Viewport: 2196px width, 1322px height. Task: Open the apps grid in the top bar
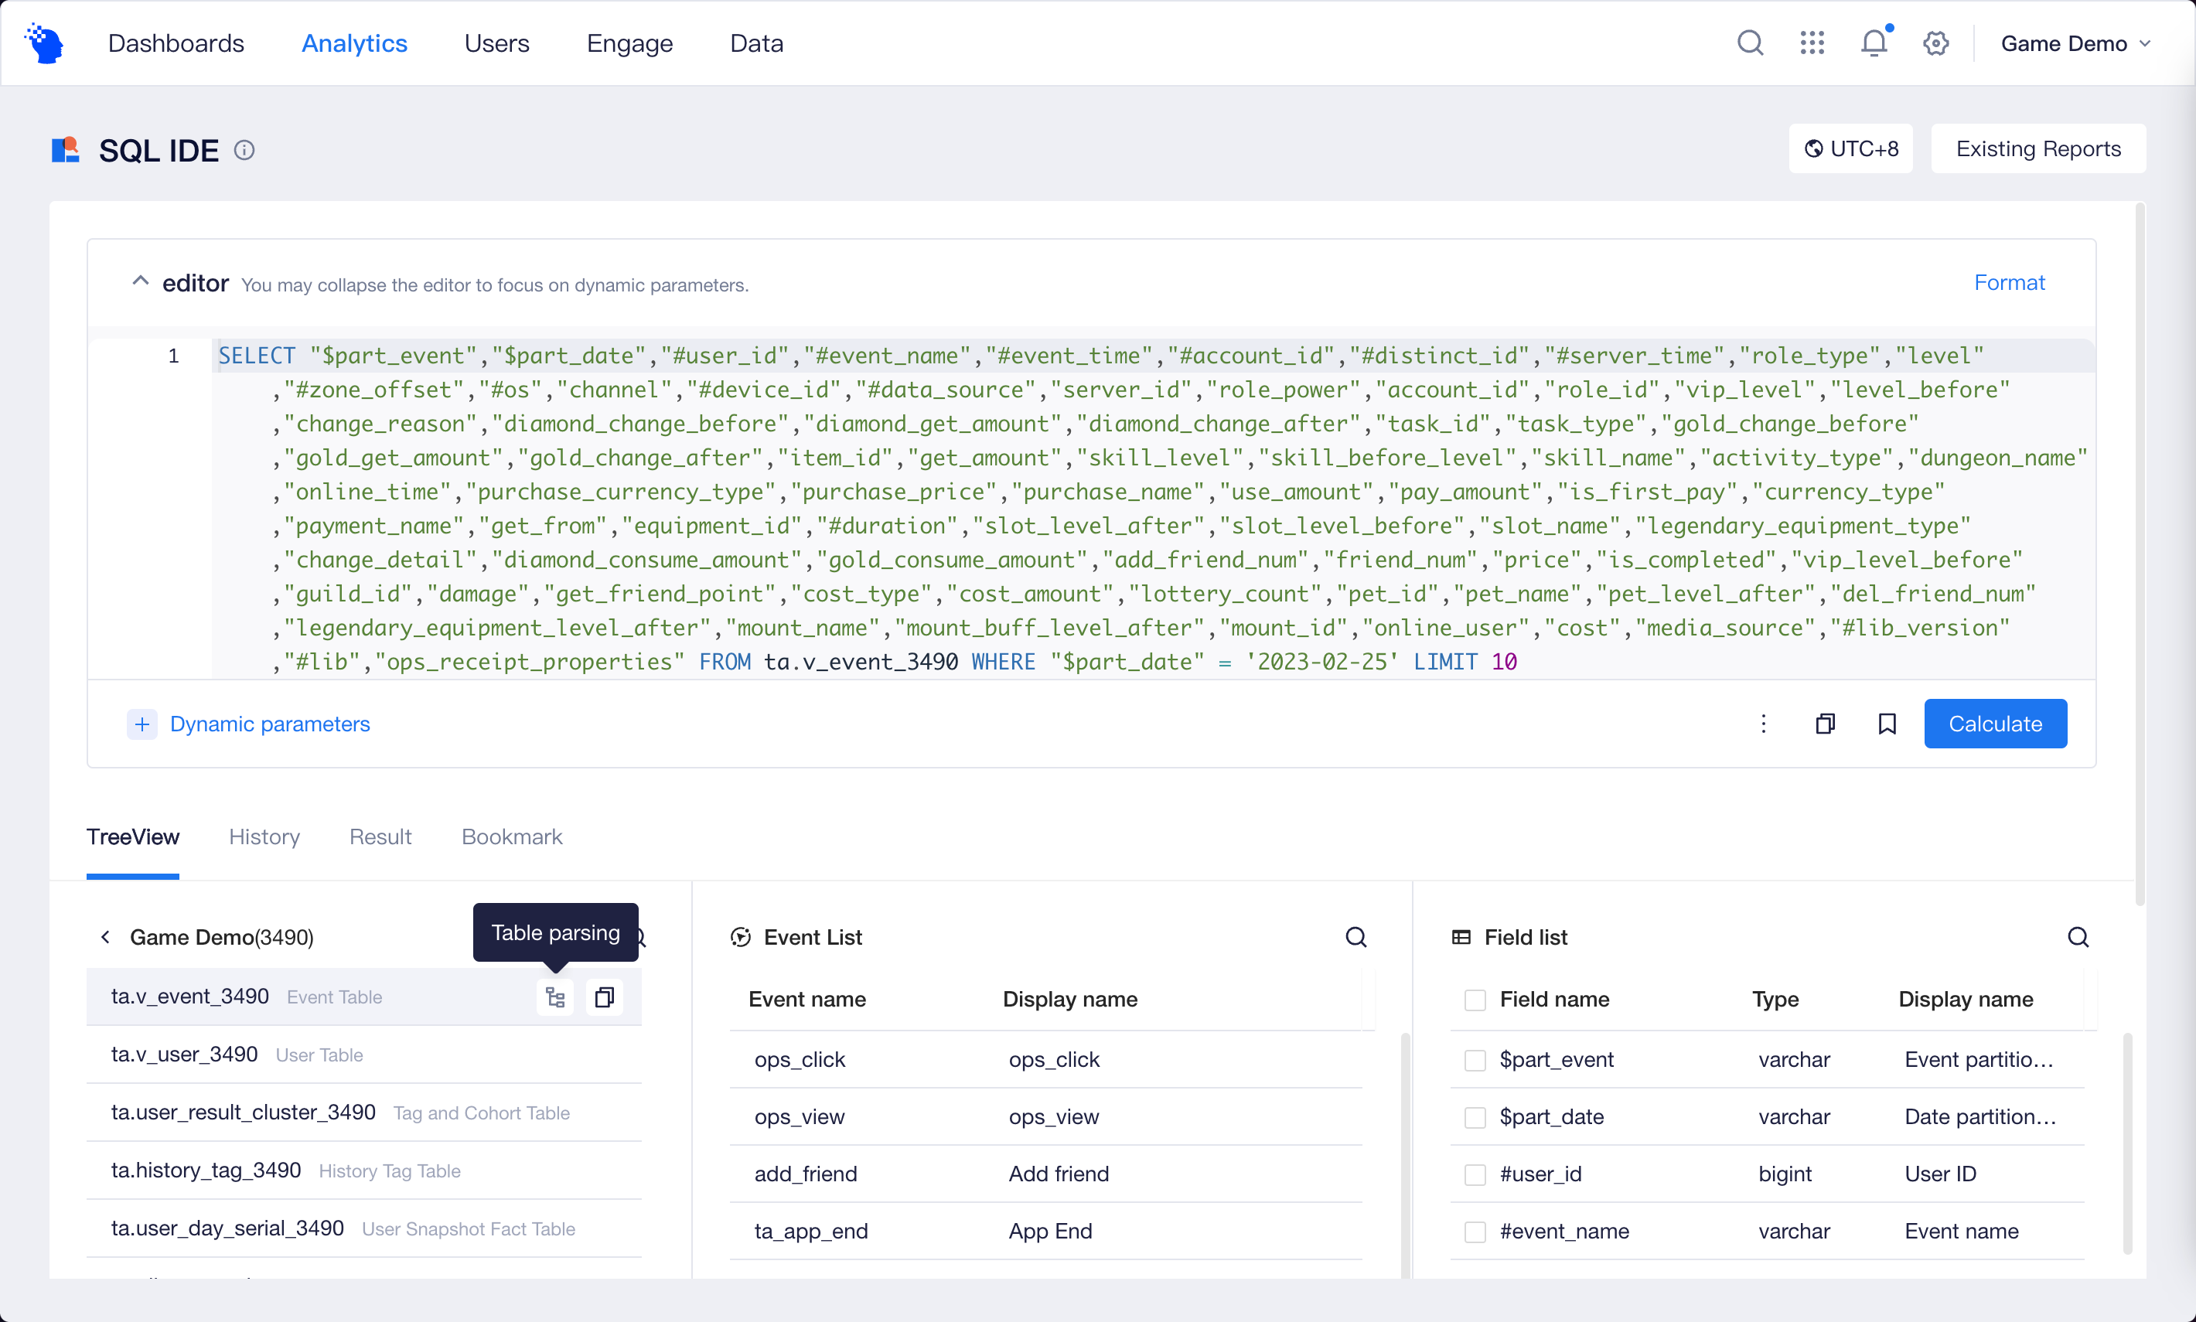tap(1811, 42)
